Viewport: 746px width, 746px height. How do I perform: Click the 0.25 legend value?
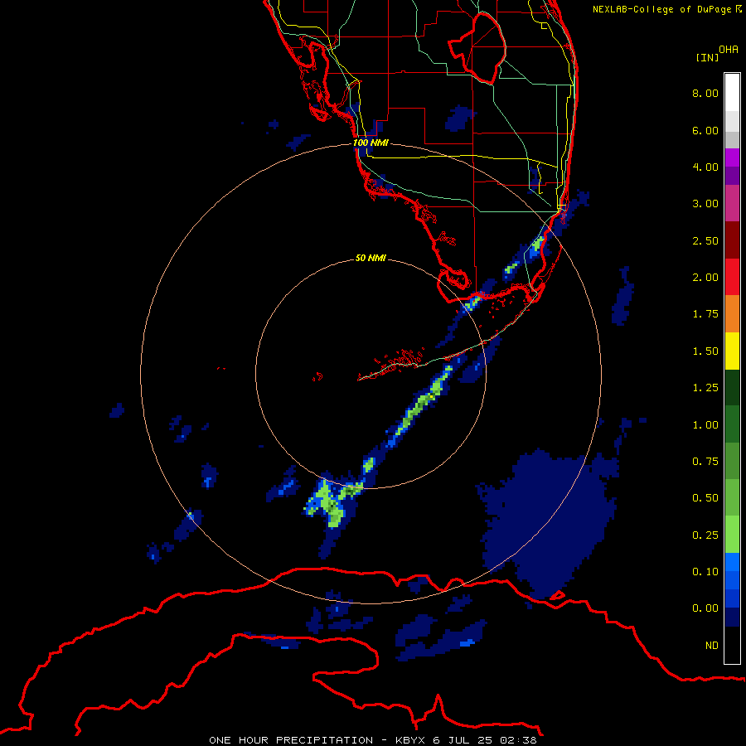pos(705,535)
